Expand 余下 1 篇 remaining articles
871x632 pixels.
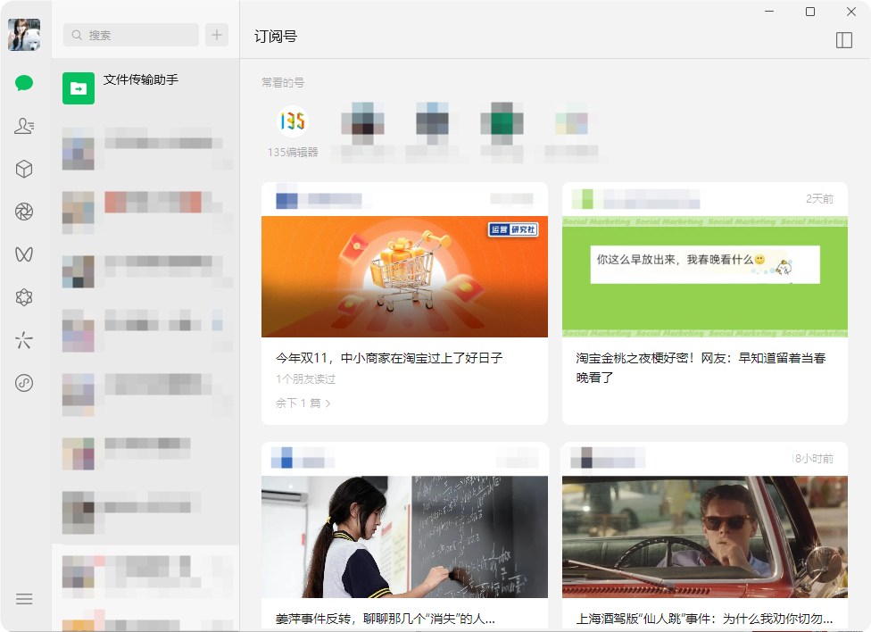303,403
